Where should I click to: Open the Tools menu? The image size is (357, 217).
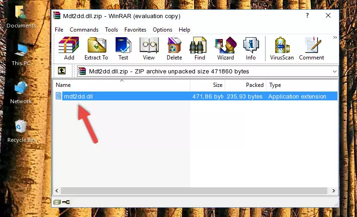point(111,30)
